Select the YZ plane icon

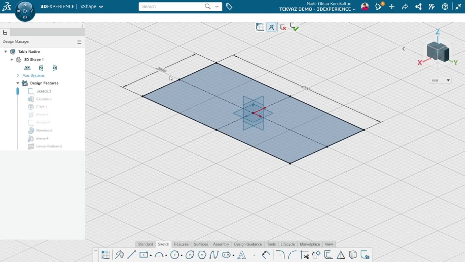(x=41, y=68)
